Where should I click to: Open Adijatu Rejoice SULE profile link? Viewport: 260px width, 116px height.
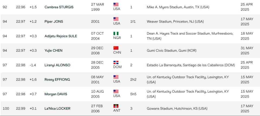tap(61, 36)
